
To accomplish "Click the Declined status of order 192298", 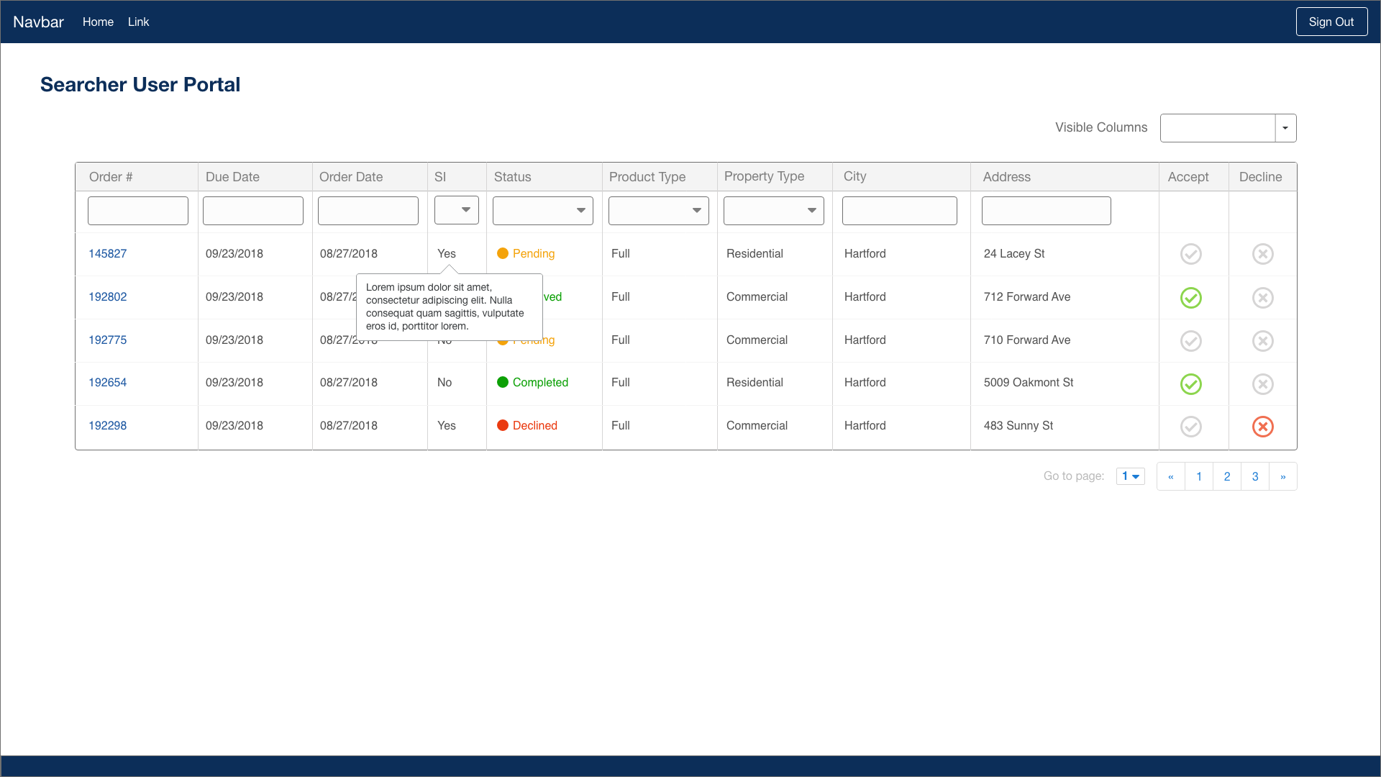I will [527, 425].
